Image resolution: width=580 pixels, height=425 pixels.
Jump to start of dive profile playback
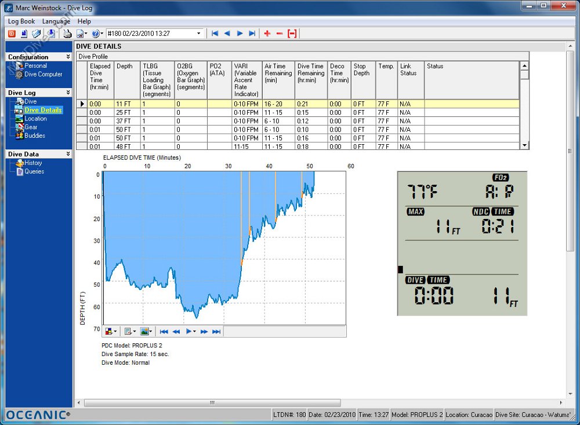[x=164, y=331]
